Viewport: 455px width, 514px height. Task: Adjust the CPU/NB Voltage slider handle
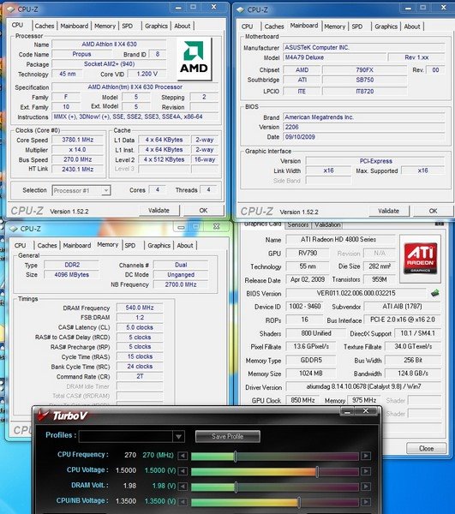[299, 502]
